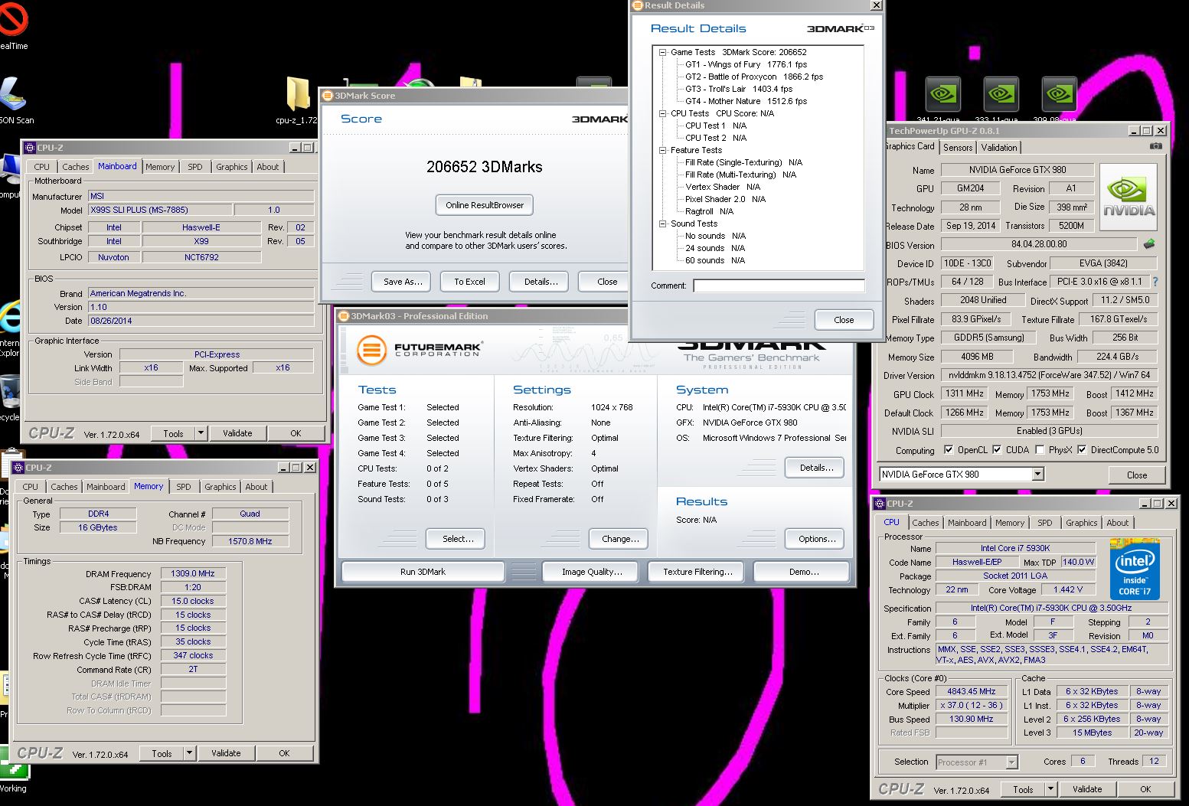Image resolution: width=1189 pixels, height=806 pixels.
Task: Switch to Sensors tab in GPU-Z
Action: tap(958, 148)
